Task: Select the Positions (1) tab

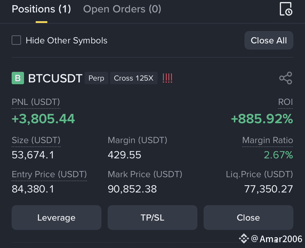Action: [x=42, y=9]
